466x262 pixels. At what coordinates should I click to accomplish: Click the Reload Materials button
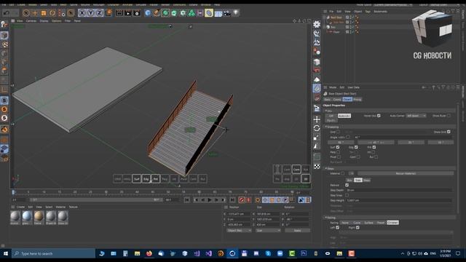[406, 173]
